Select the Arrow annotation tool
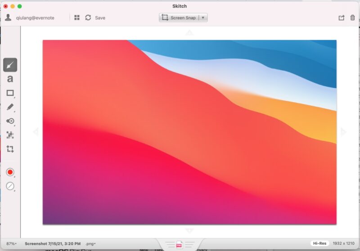Viewport: 360px width, 251px height. 10,65
